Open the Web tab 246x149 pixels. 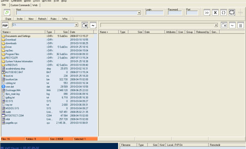click(x=35, y=5)
